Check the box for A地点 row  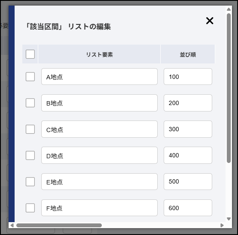pyautogui.click(x=30, y=76)
